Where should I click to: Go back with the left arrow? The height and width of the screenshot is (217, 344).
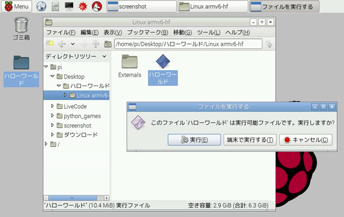click(x=62, y=44)
